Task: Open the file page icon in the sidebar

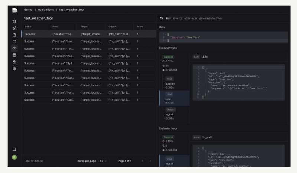Action: tap(14, 35)
